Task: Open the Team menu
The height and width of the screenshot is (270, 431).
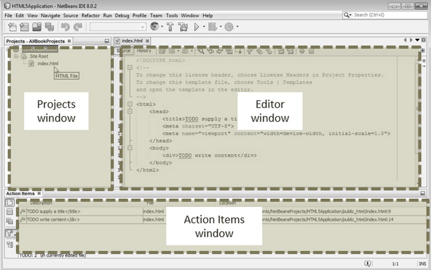Action: (x=156, y=15)
